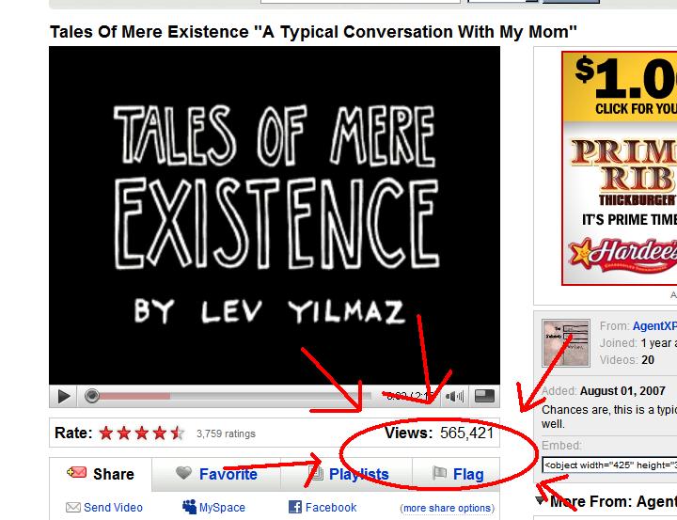Screen dimensions: 677x520
Task: Open the Playlists tab
Action: pos(347,474)
